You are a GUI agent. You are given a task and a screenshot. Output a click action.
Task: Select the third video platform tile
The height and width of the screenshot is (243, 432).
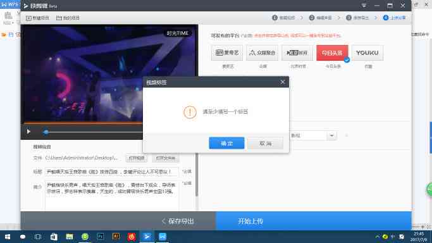pos(297,53)
